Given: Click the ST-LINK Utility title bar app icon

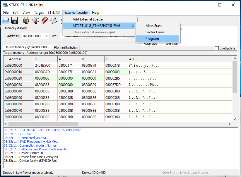Looking at the screenshot, I should pyautogui.click(x=5, y=5).
